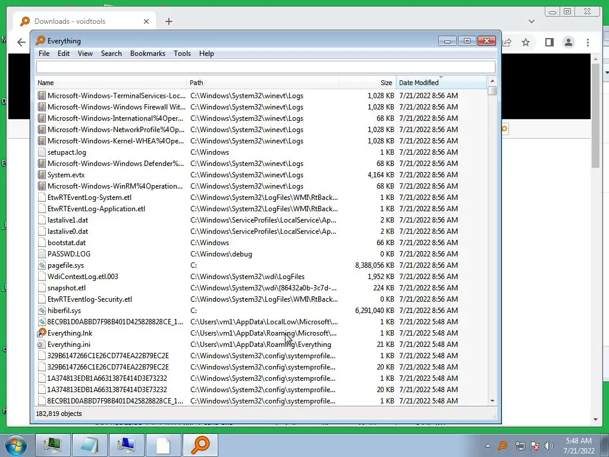Click C:\Users\vm1\AppData\Roaming\Everything path cell

click(260, 345)
